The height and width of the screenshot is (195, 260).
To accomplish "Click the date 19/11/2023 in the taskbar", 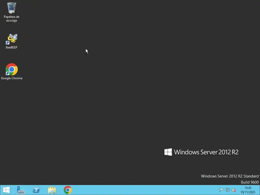I will point(248,192).
